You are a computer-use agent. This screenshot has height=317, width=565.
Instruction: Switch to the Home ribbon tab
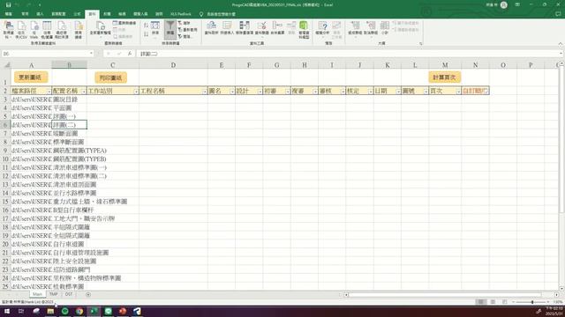(x=25, y=14)
